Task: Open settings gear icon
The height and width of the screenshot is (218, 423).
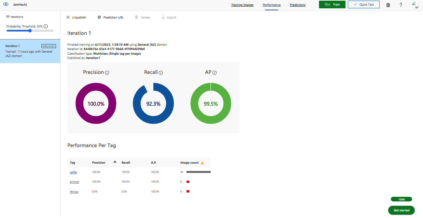Action: tap(388, 5)
